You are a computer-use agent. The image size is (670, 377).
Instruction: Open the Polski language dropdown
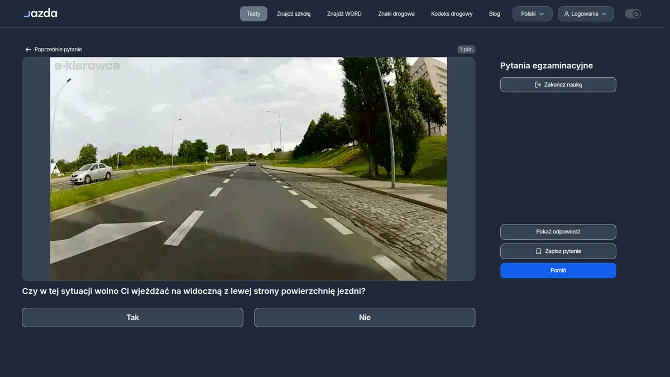click(x=532, y=14)
